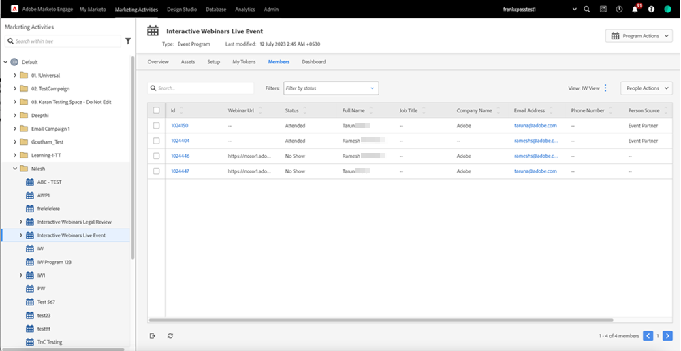Sort by Status column arrows
Image resolution: width=681 pixels, height=351 pixels.
(x=304, y=111)
